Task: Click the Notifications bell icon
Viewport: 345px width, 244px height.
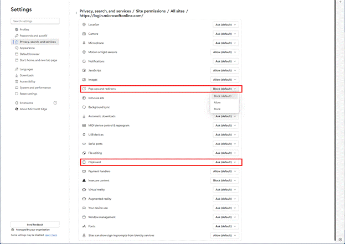Action: click(84, 61)
